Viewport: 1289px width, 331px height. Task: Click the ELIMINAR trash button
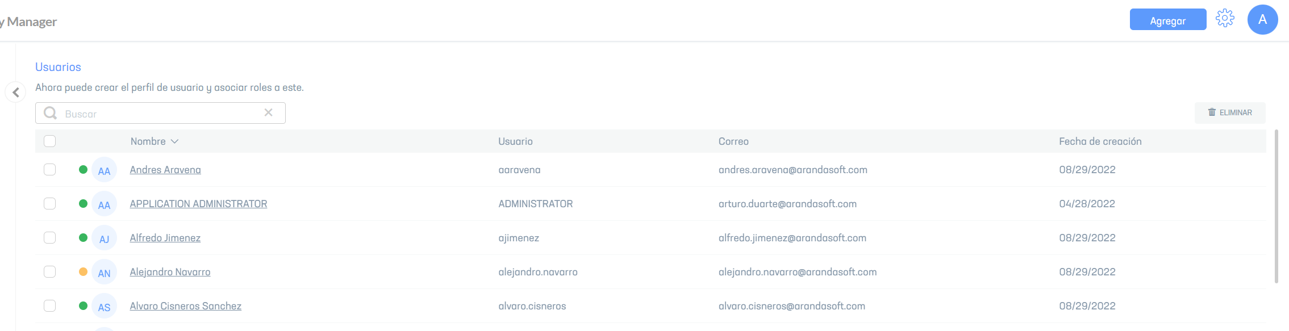(1230, 112)
